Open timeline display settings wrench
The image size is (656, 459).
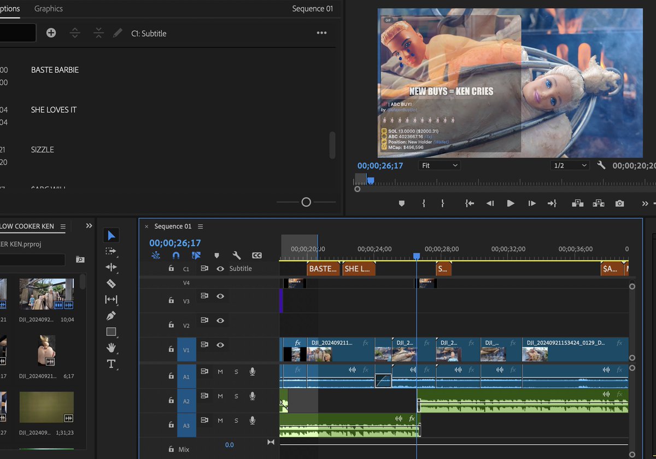237,255
